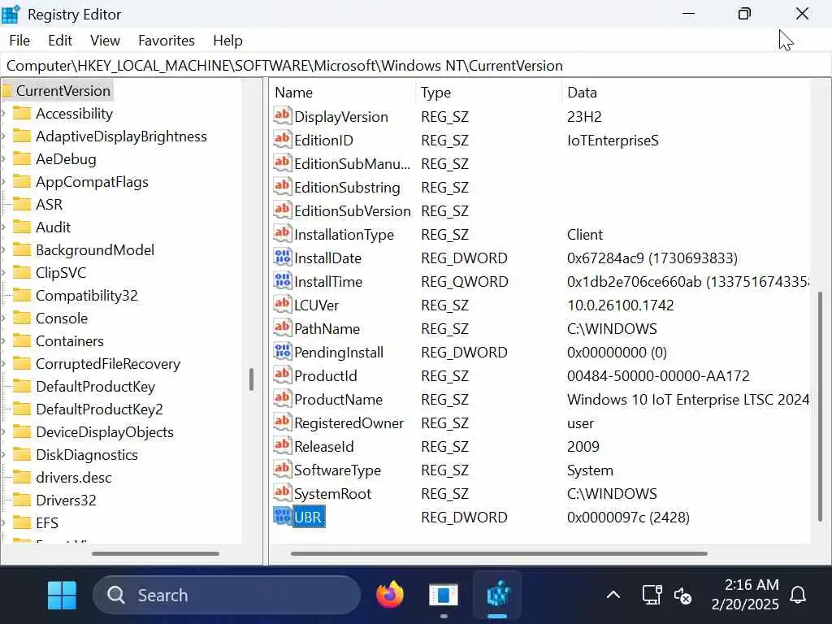
Task: Click the LCUVer string value icon
Action: click(282, 305)
